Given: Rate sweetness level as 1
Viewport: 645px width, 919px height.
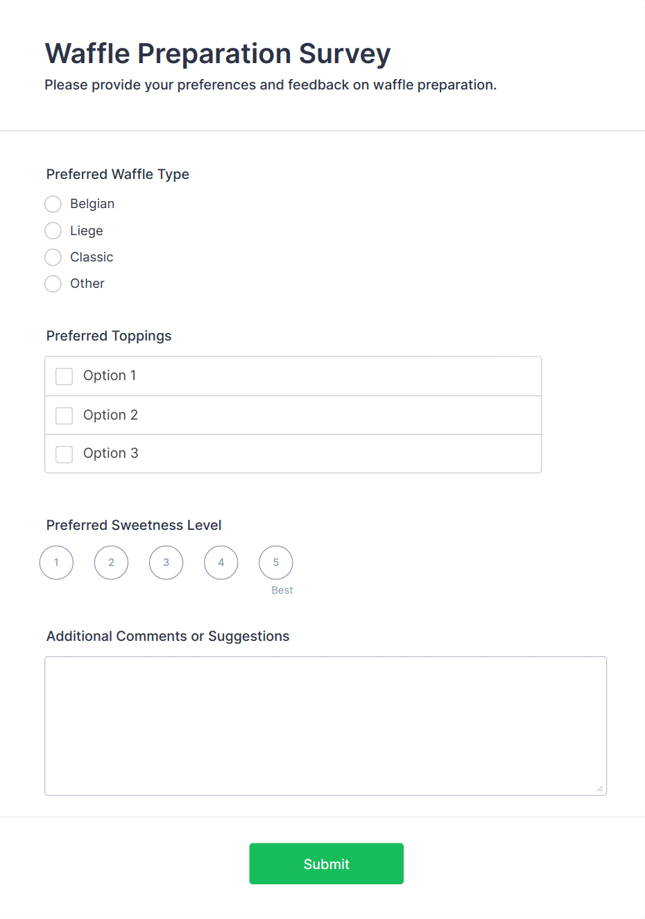Looking at the screenshot, I should pyautogui.click(x=57, y=562).
